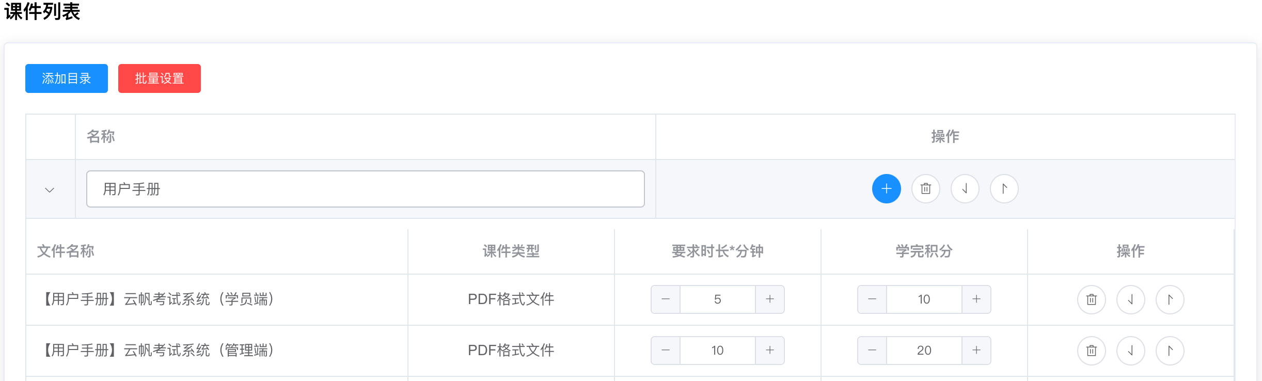The image size is (1262, 381).
Task: Click the 管理端 points value field showing 20
Action: pyautogui.click(x=924, y=351)
